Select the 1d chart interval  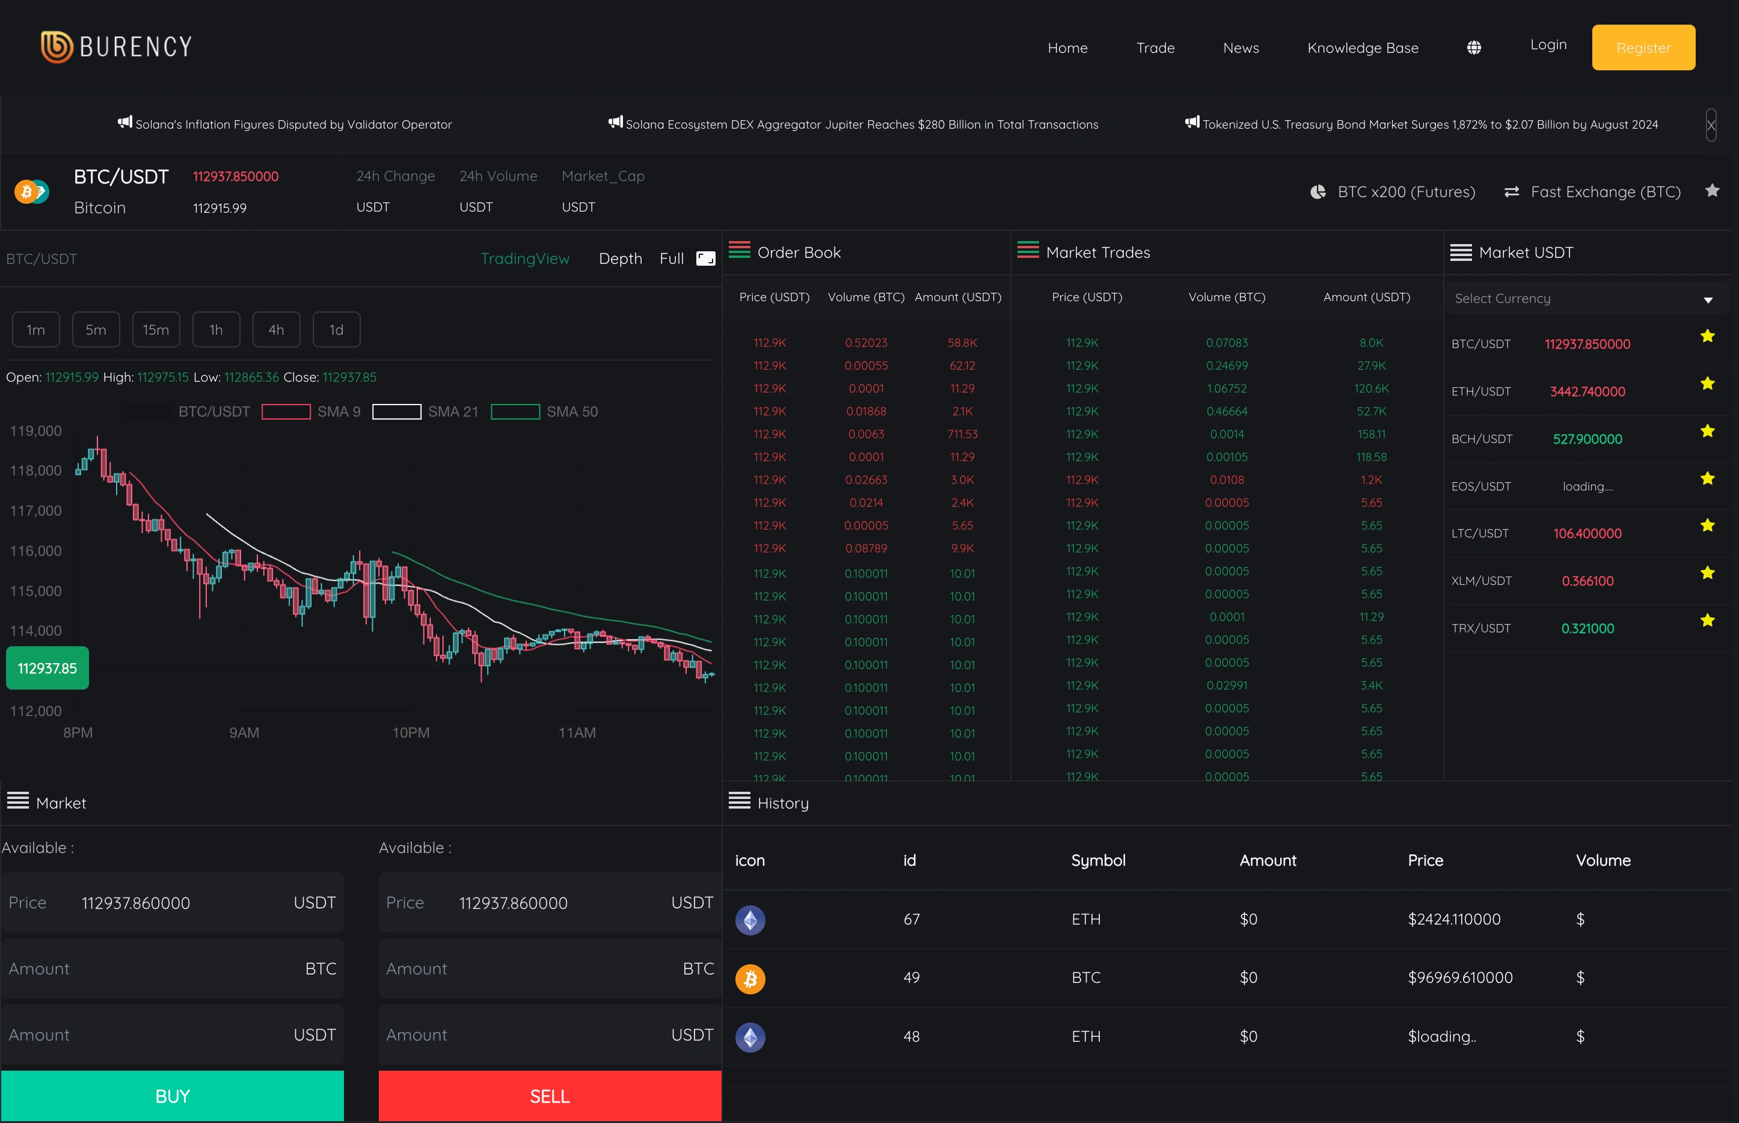click(336, 329)
